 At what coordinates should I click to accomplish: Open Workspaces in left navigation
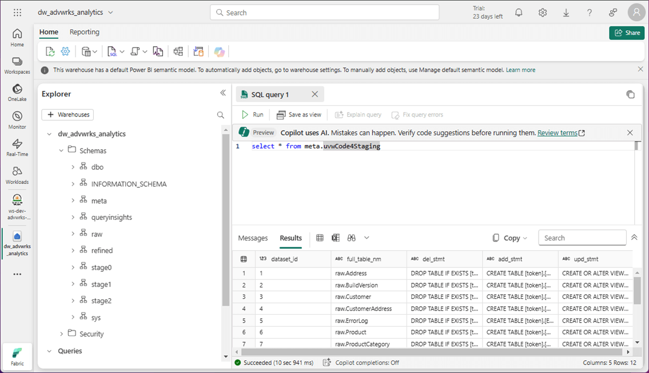point(17,65)
